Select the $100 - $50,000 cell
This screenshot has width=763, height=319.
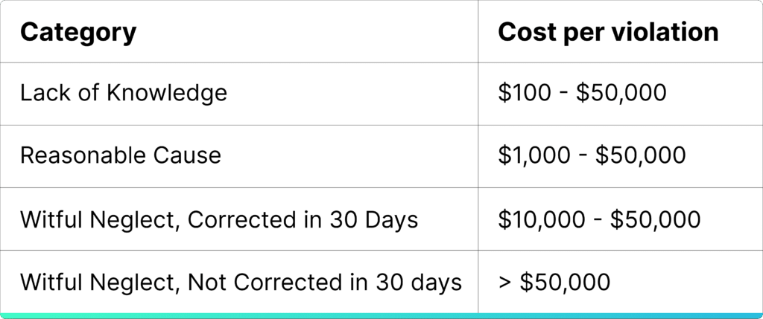click(621, 94)
